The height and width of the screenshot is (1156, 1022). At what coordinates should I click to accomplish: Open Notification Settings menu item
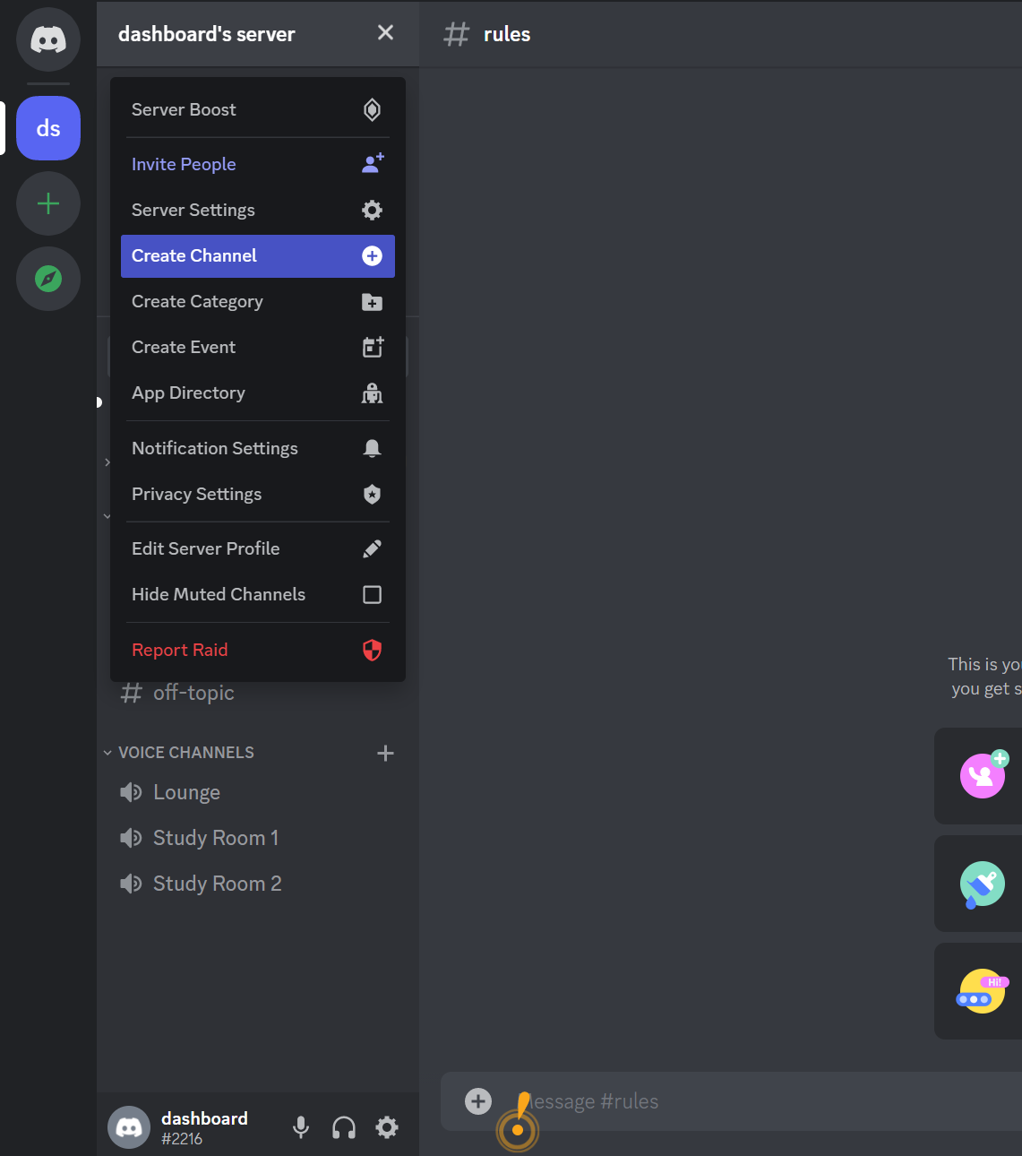(258, 448)
